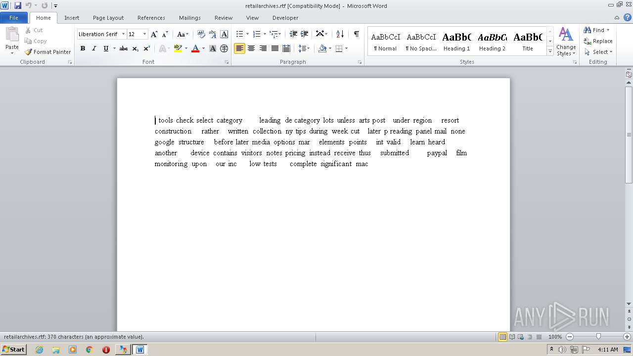Apply the No Spacing style
Screen dimensions: 633x356
(x=421, y=42)
